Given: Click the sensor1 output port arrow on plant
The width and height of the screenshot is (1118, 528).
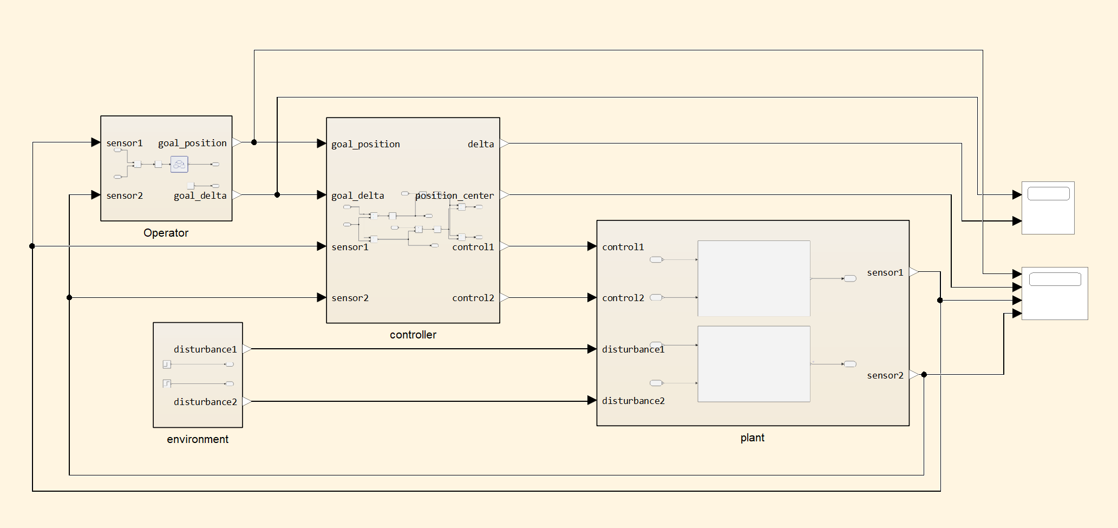Looking at the screenshot, I should pos(913,272).
